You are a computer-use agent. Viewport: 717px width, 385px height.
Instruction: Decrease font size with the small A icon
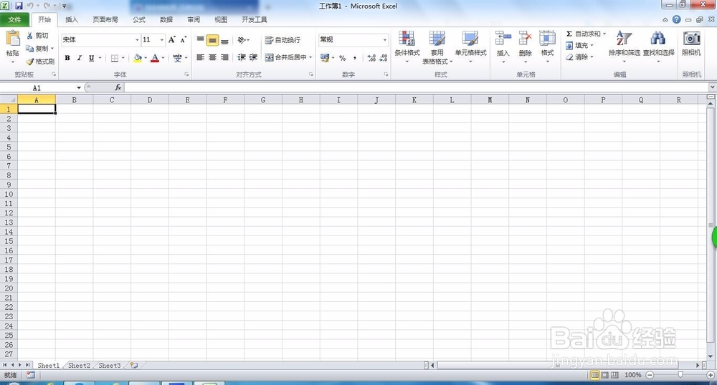pos(183,39)
